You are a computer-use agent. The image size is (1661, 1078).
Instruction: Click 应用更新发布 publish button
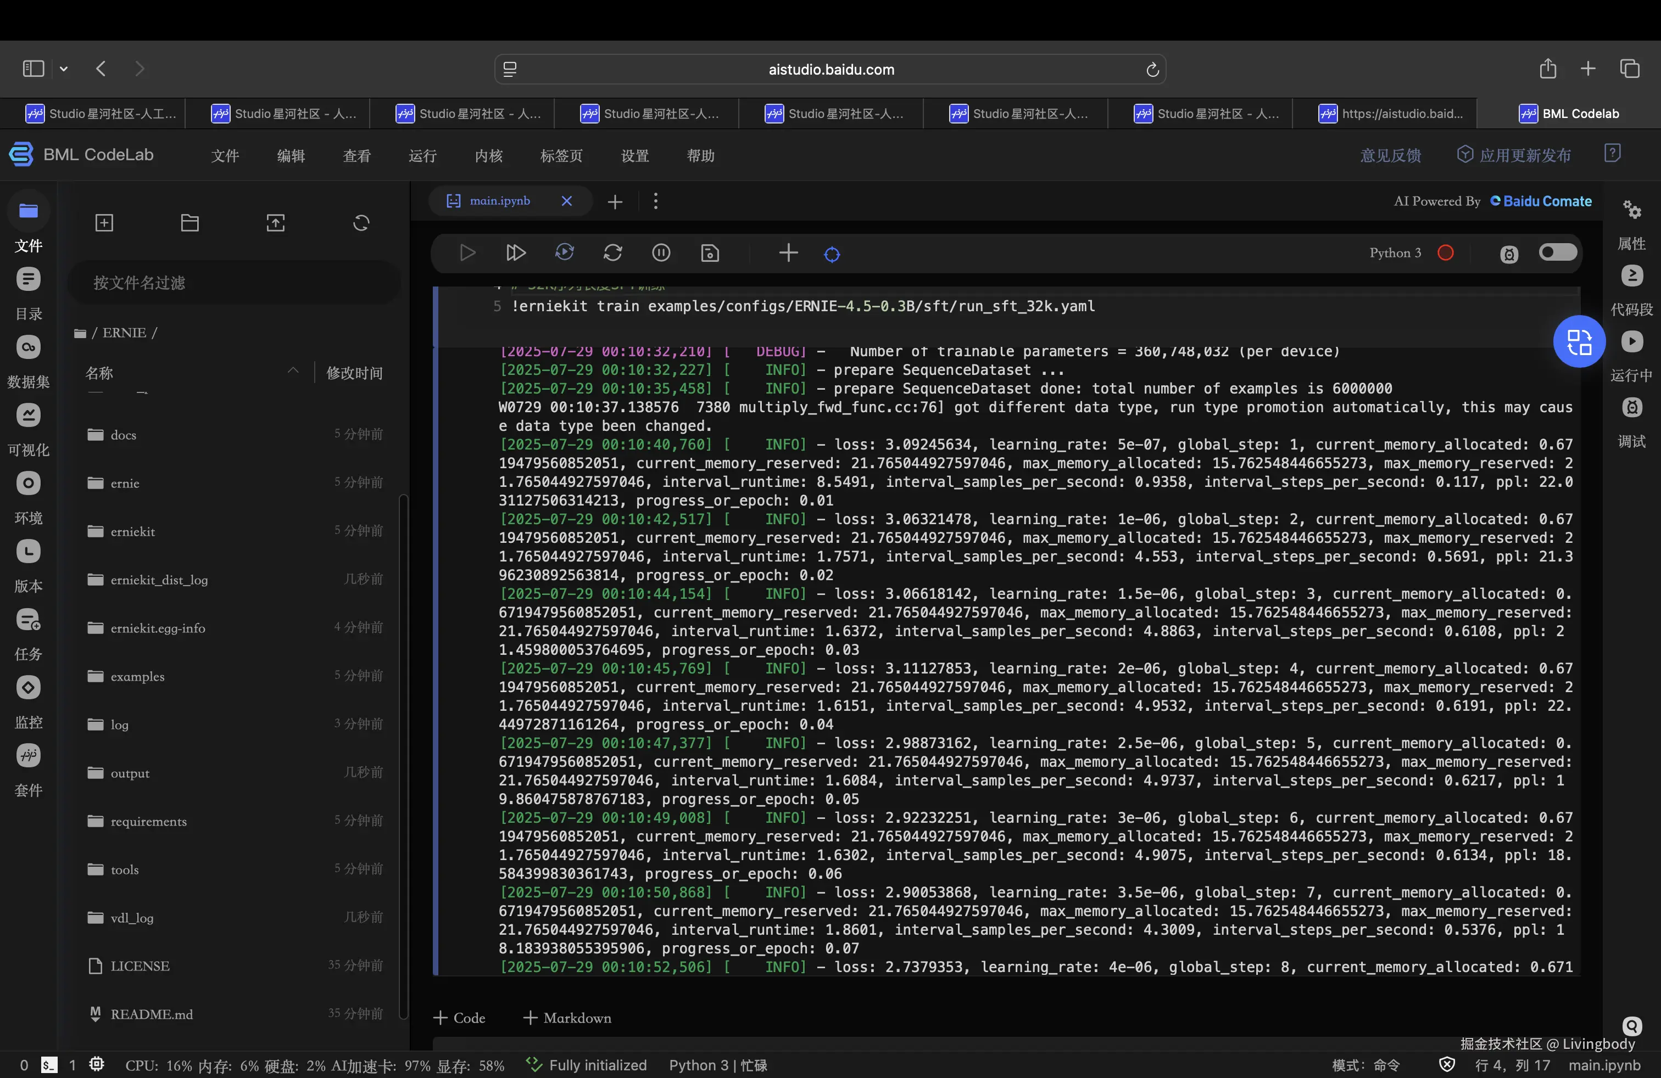pos(1514,155)
